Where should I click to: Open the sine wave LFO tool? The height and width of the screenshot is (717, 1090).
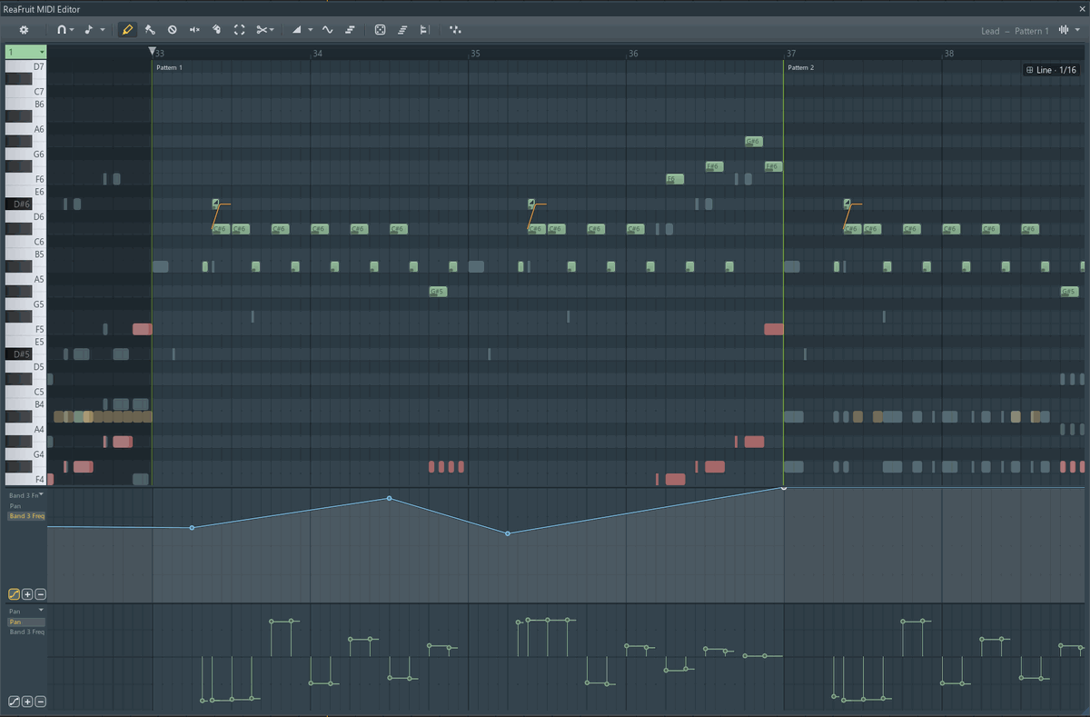click(x=327, y=30)
